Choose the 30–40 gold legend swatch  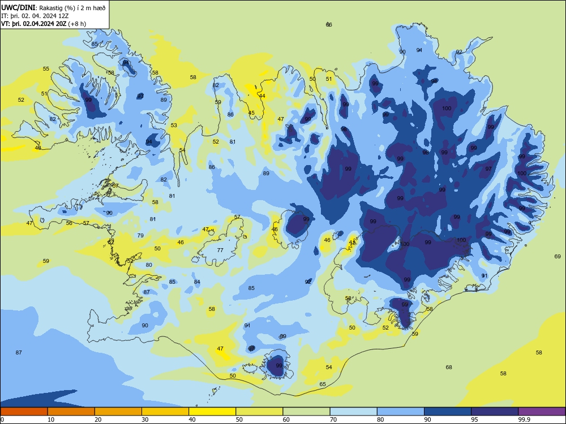point(165,412)
